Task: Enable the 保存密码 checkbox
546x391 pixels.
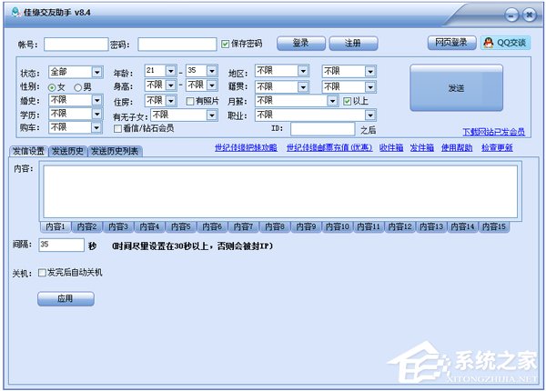Action: pyautogui.click(x=226, y=44)
